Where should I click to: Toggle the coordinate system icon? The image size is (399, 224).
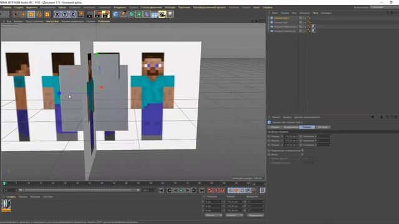click(x=80, y=14)
